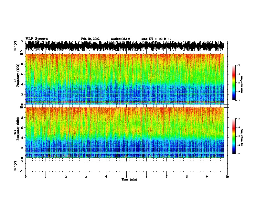256x198 pixels.
Task: Click the 'VLF Spectra' title text
Action: [x=37, y=39]
